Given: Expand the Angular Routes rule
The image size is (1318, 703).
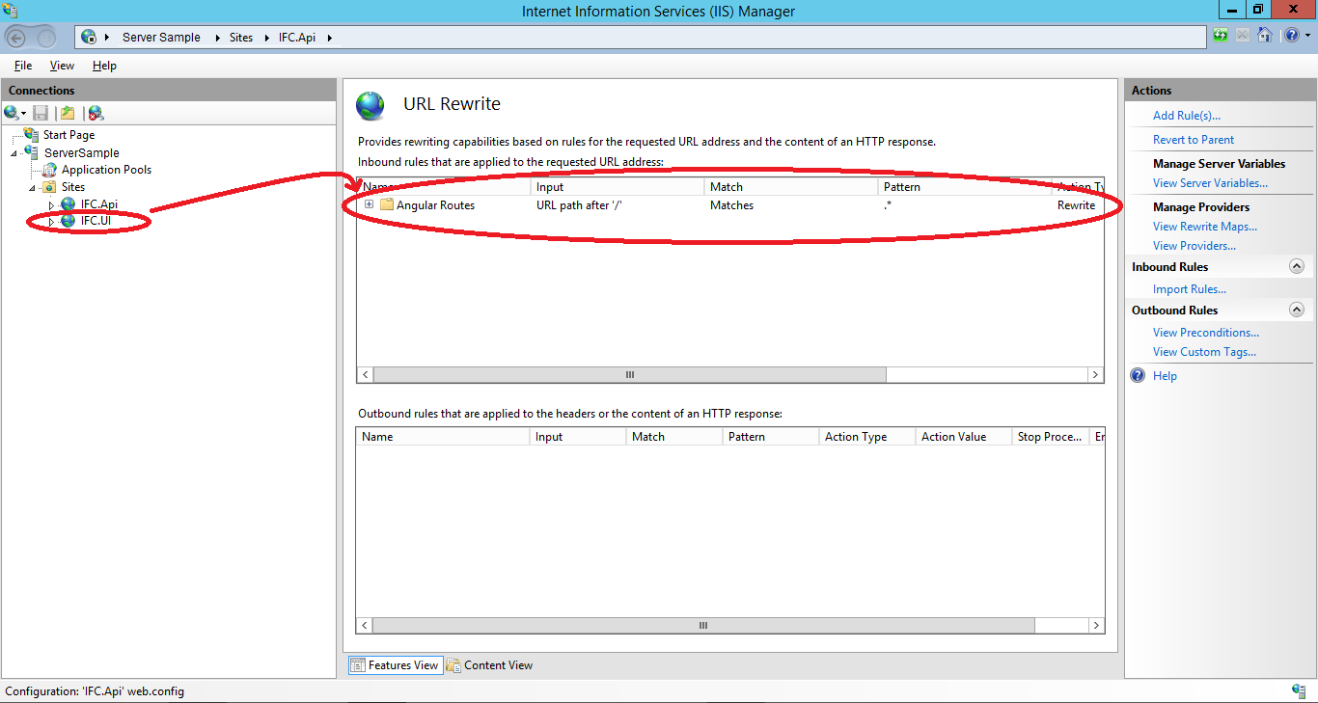Looking at the screenshot, I should (369, 204).
